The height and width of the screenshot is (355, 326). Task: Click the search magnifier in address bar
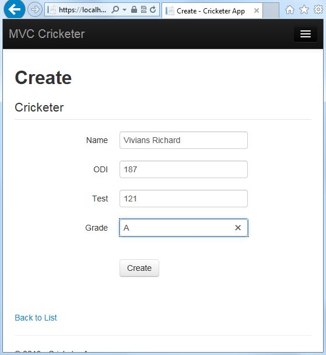[x=115, y=9]
